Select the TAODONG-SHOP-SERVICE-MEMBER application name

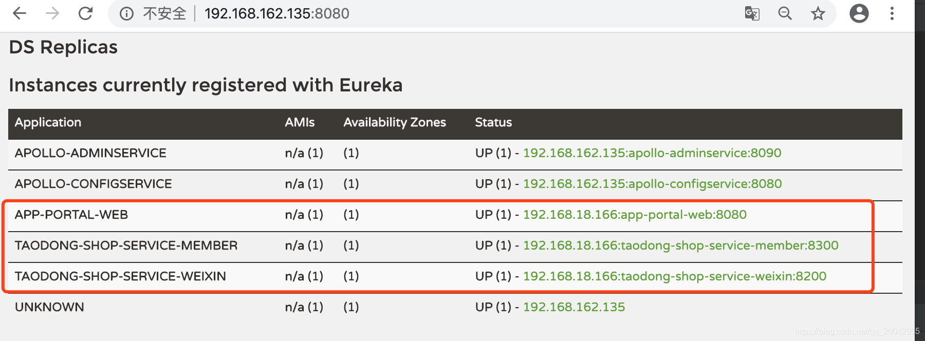pos(126,245)
